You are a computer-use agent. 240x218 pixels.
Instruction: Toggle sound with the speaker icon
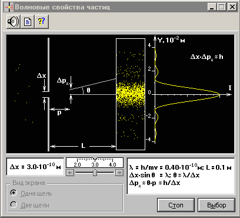tap(13, 22)
